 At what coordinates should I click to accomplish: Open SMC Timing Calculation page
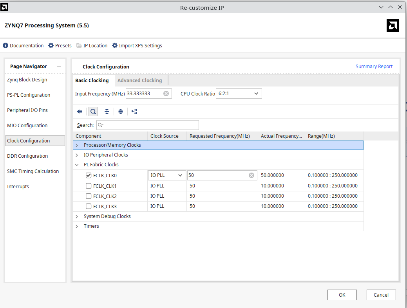pos(33,171)
